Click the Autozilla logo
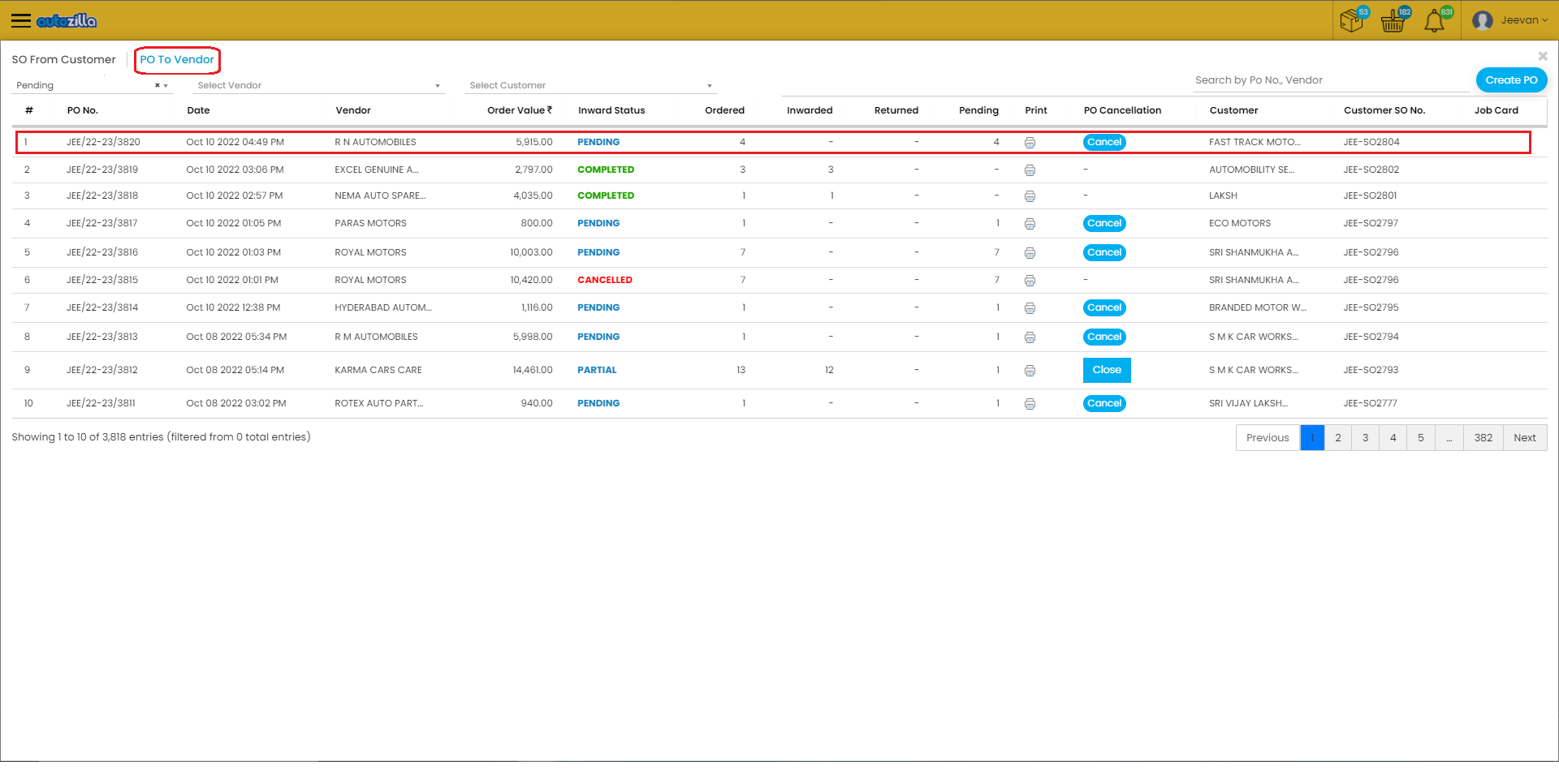 coord(67,20)
